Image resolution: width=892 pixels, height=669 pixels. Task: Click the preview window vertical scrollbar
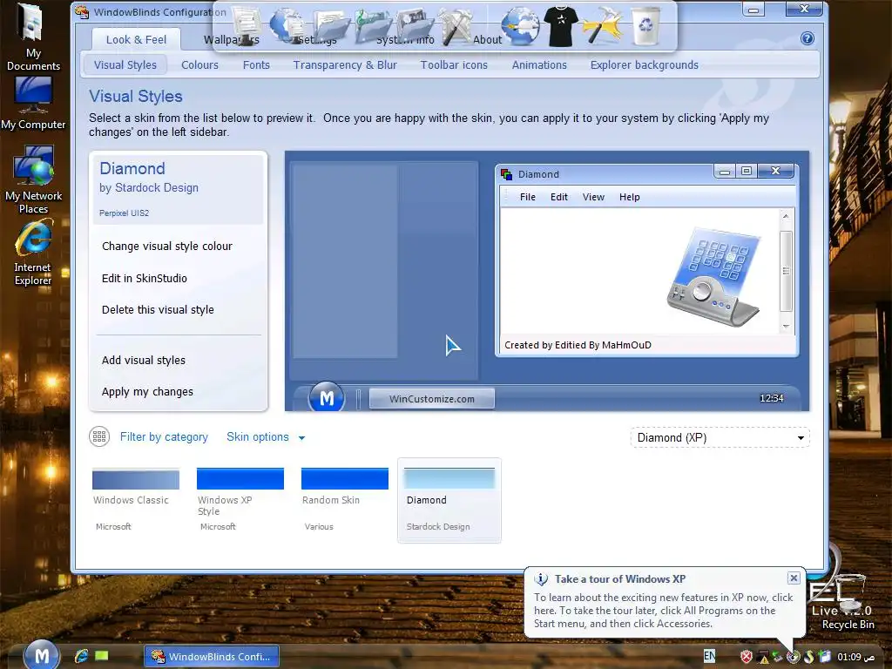786,272
